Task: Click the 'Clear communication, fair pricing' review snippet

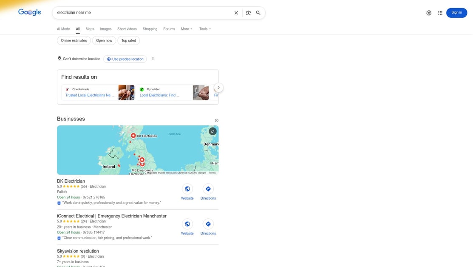Action: 107,238
